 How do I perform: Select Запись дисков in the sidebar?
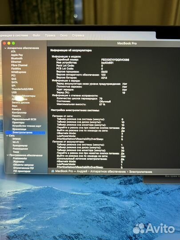click(x=20, y=103)
